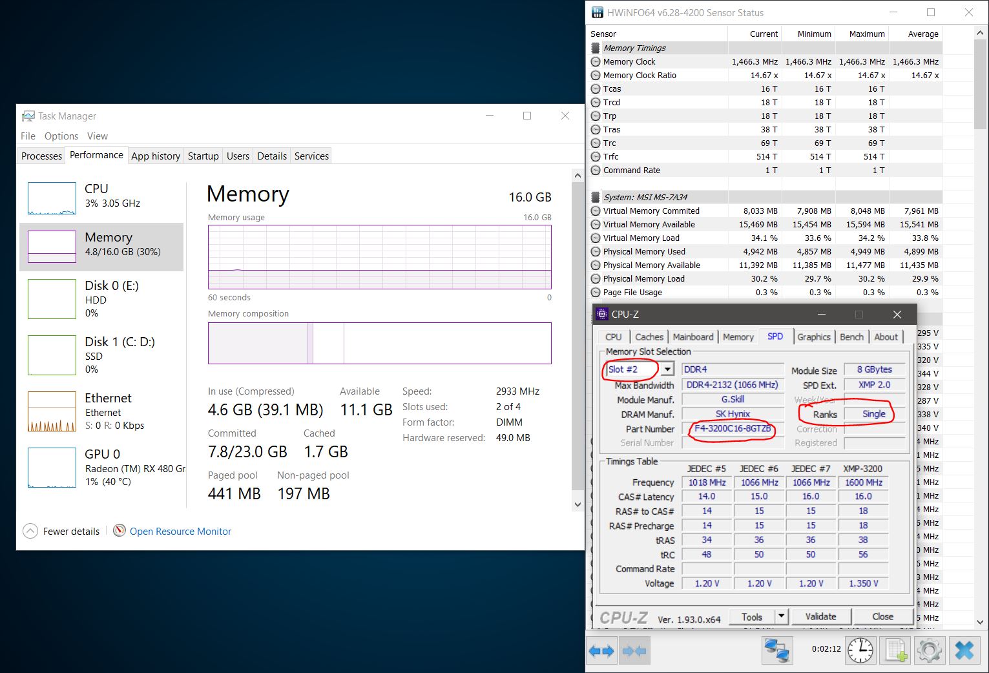Open the View menu in Task Manager

(98, 136)
